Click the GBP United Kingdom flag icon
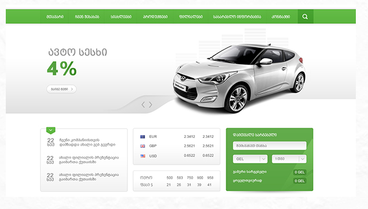This screenshot has width=368, height=209. 142,146
